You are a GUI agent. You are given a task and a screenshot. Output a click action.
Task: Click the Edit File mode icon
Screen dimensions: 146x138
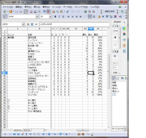click(x=26, y=11)
